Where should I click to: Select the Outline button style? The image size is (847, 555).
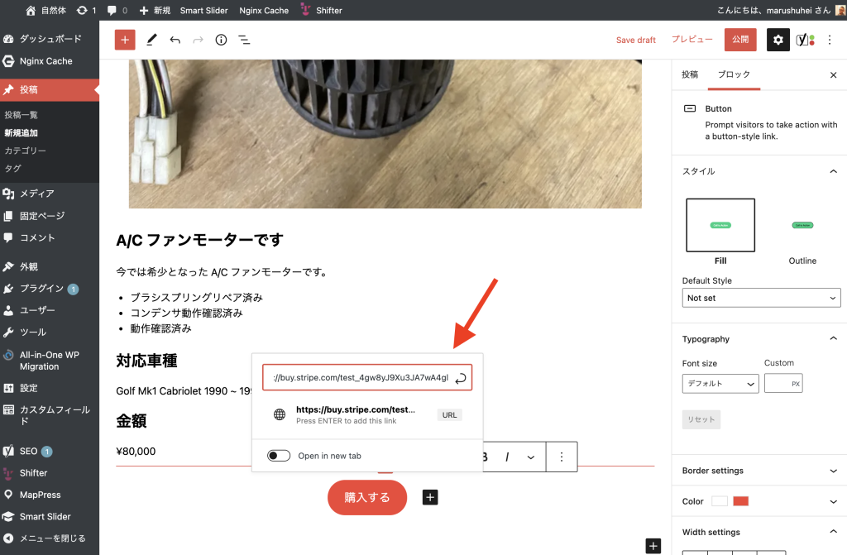(802, 225)
